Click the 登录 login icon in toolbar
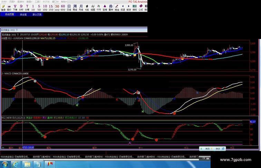The image size is (261, 168). [3, 7]
